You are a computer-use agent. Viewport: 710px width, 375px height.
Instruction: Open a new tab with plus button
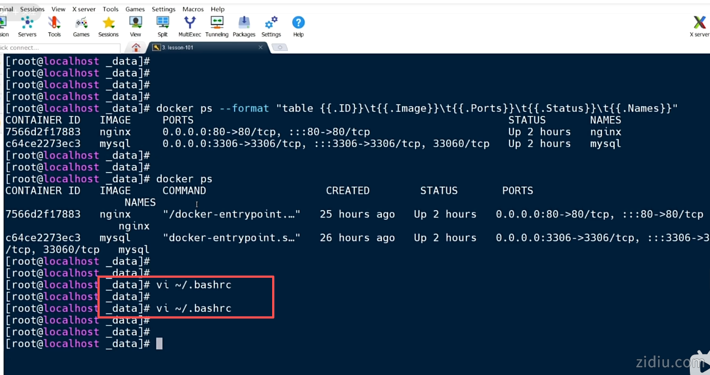click(x=279, y=48)
